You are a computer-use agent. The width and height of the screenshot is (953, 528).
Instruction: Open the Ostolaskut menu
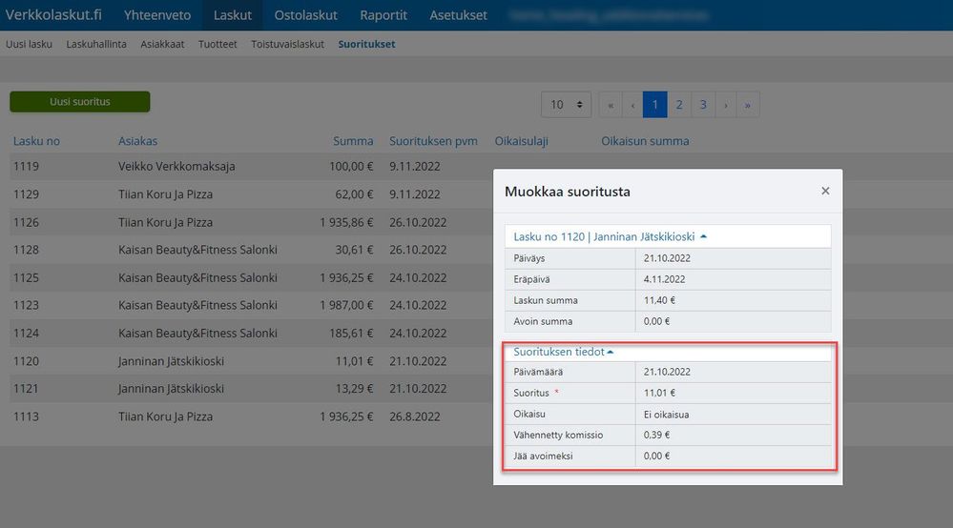pyautogui.click(x=305, y=15)
